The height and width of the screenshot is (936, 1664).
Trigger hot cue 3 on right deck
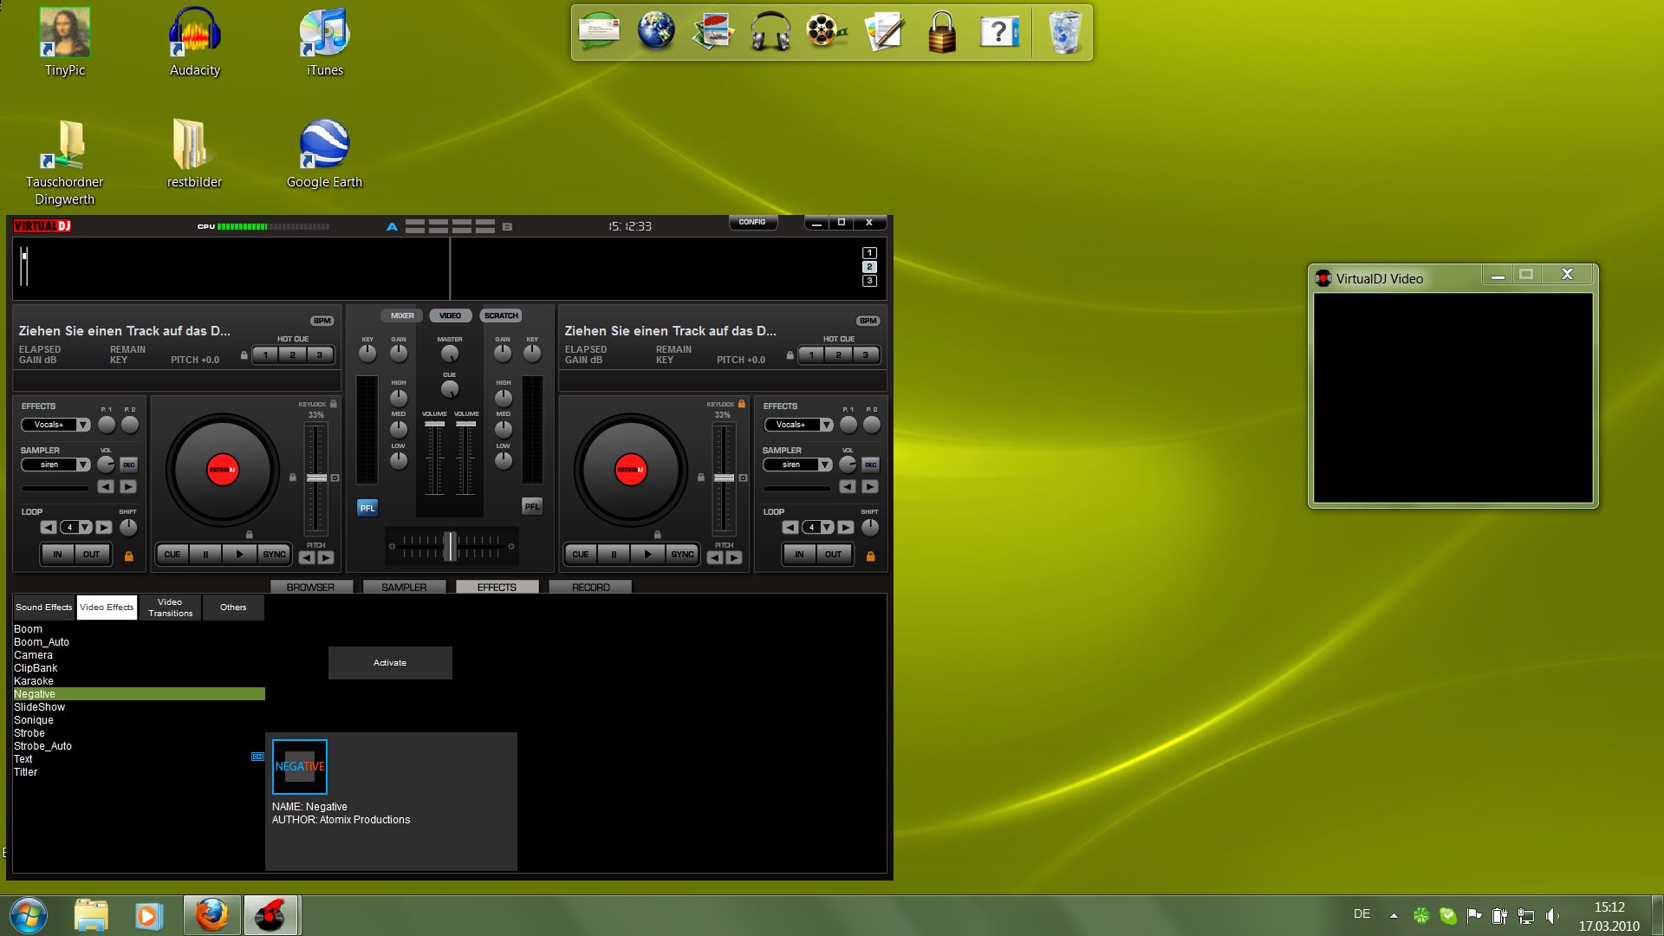865,355
